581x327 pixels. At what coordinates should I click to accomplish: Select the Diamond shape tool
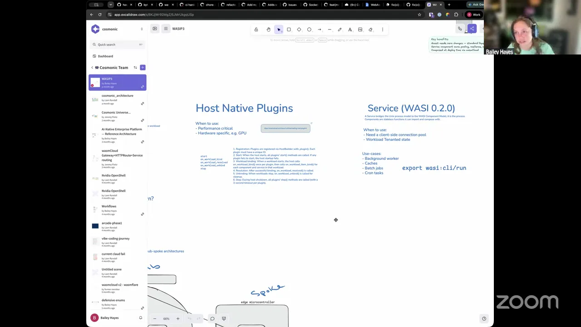299,30
